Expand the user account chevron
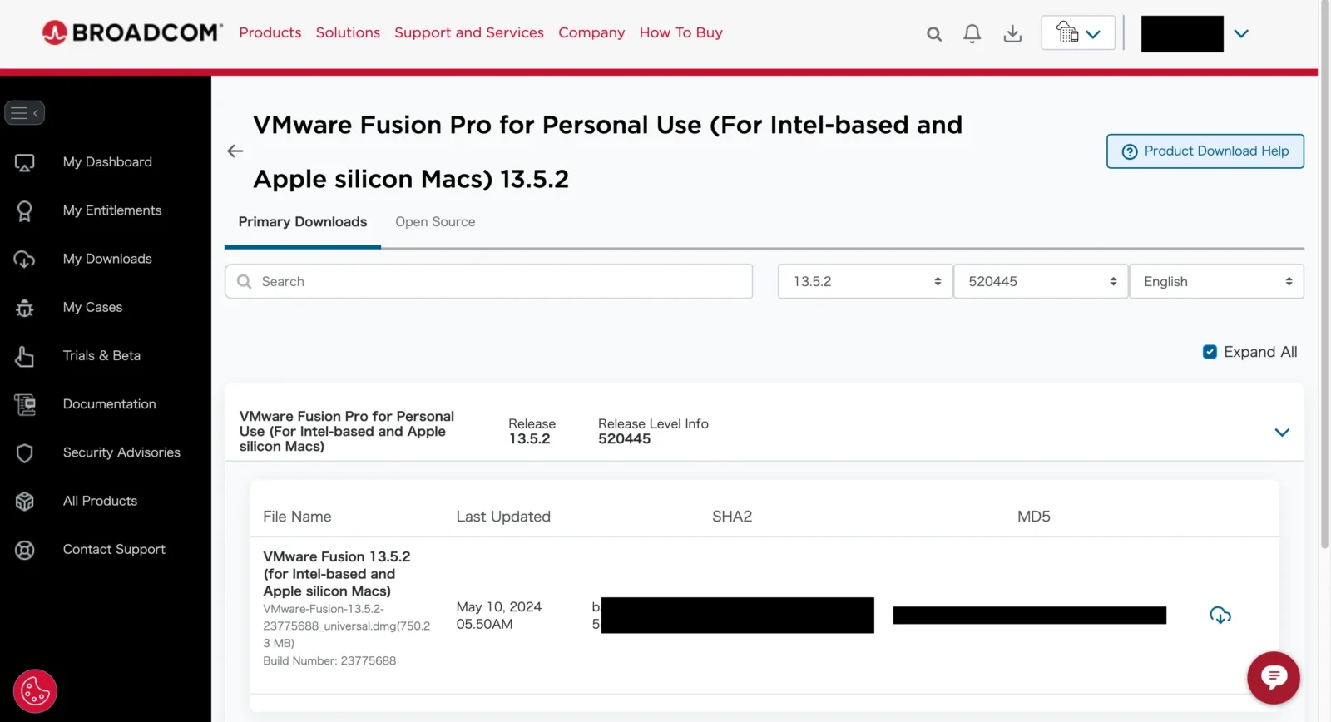Viewport: 1331px width, 722px height. pyautogui.click(x=1241, y=33)
